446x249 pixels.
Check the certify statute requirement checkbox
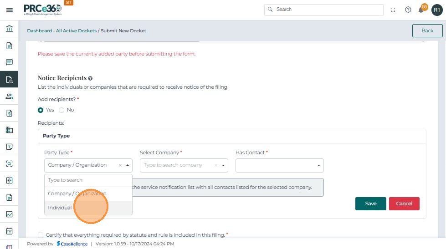click(41, 235)
